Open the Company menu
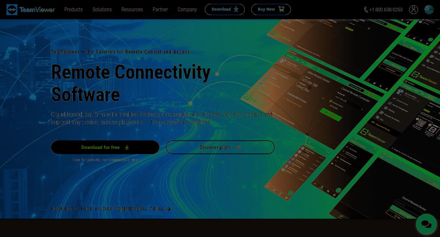This screenshot has width=440, height=237. coord(187,10)
